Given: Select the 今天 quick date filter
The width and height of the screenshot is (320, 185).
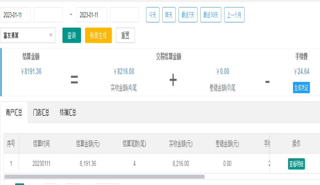Looking at the screenshot, I should pyautogui.click(x=152, y=15).
